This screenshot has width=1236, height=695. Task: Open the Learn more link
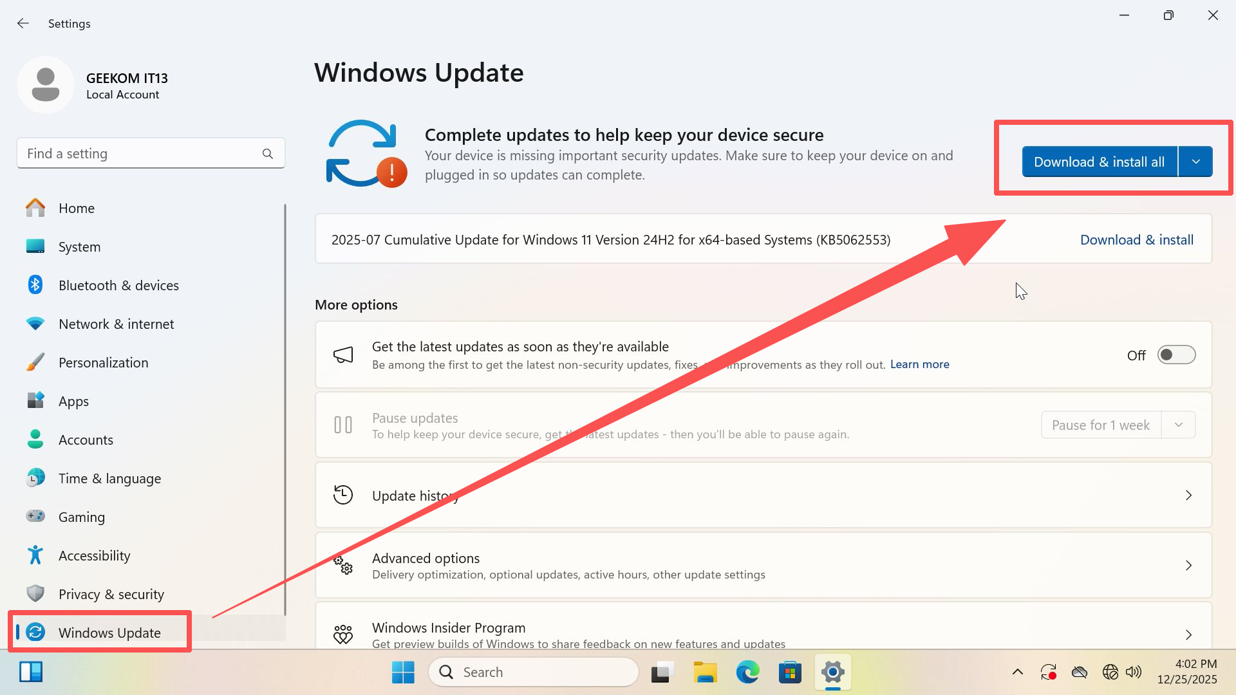[x=919, y=364]
